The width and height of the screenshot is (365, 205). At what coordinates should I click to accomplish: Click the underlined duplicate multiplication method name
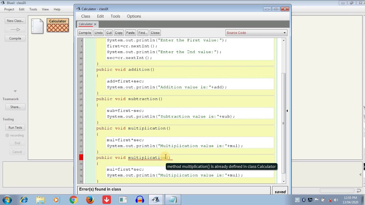[147, 157]
